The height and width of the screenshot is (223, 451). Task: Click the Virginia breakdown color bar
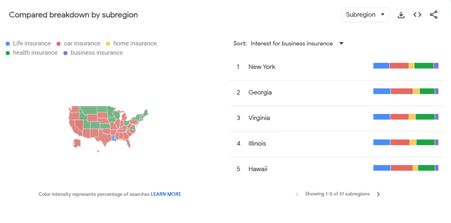click(x=406, y=117)
